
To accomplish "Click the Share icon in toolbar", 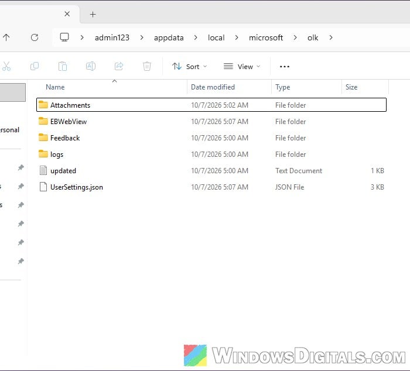I will 119,66.
